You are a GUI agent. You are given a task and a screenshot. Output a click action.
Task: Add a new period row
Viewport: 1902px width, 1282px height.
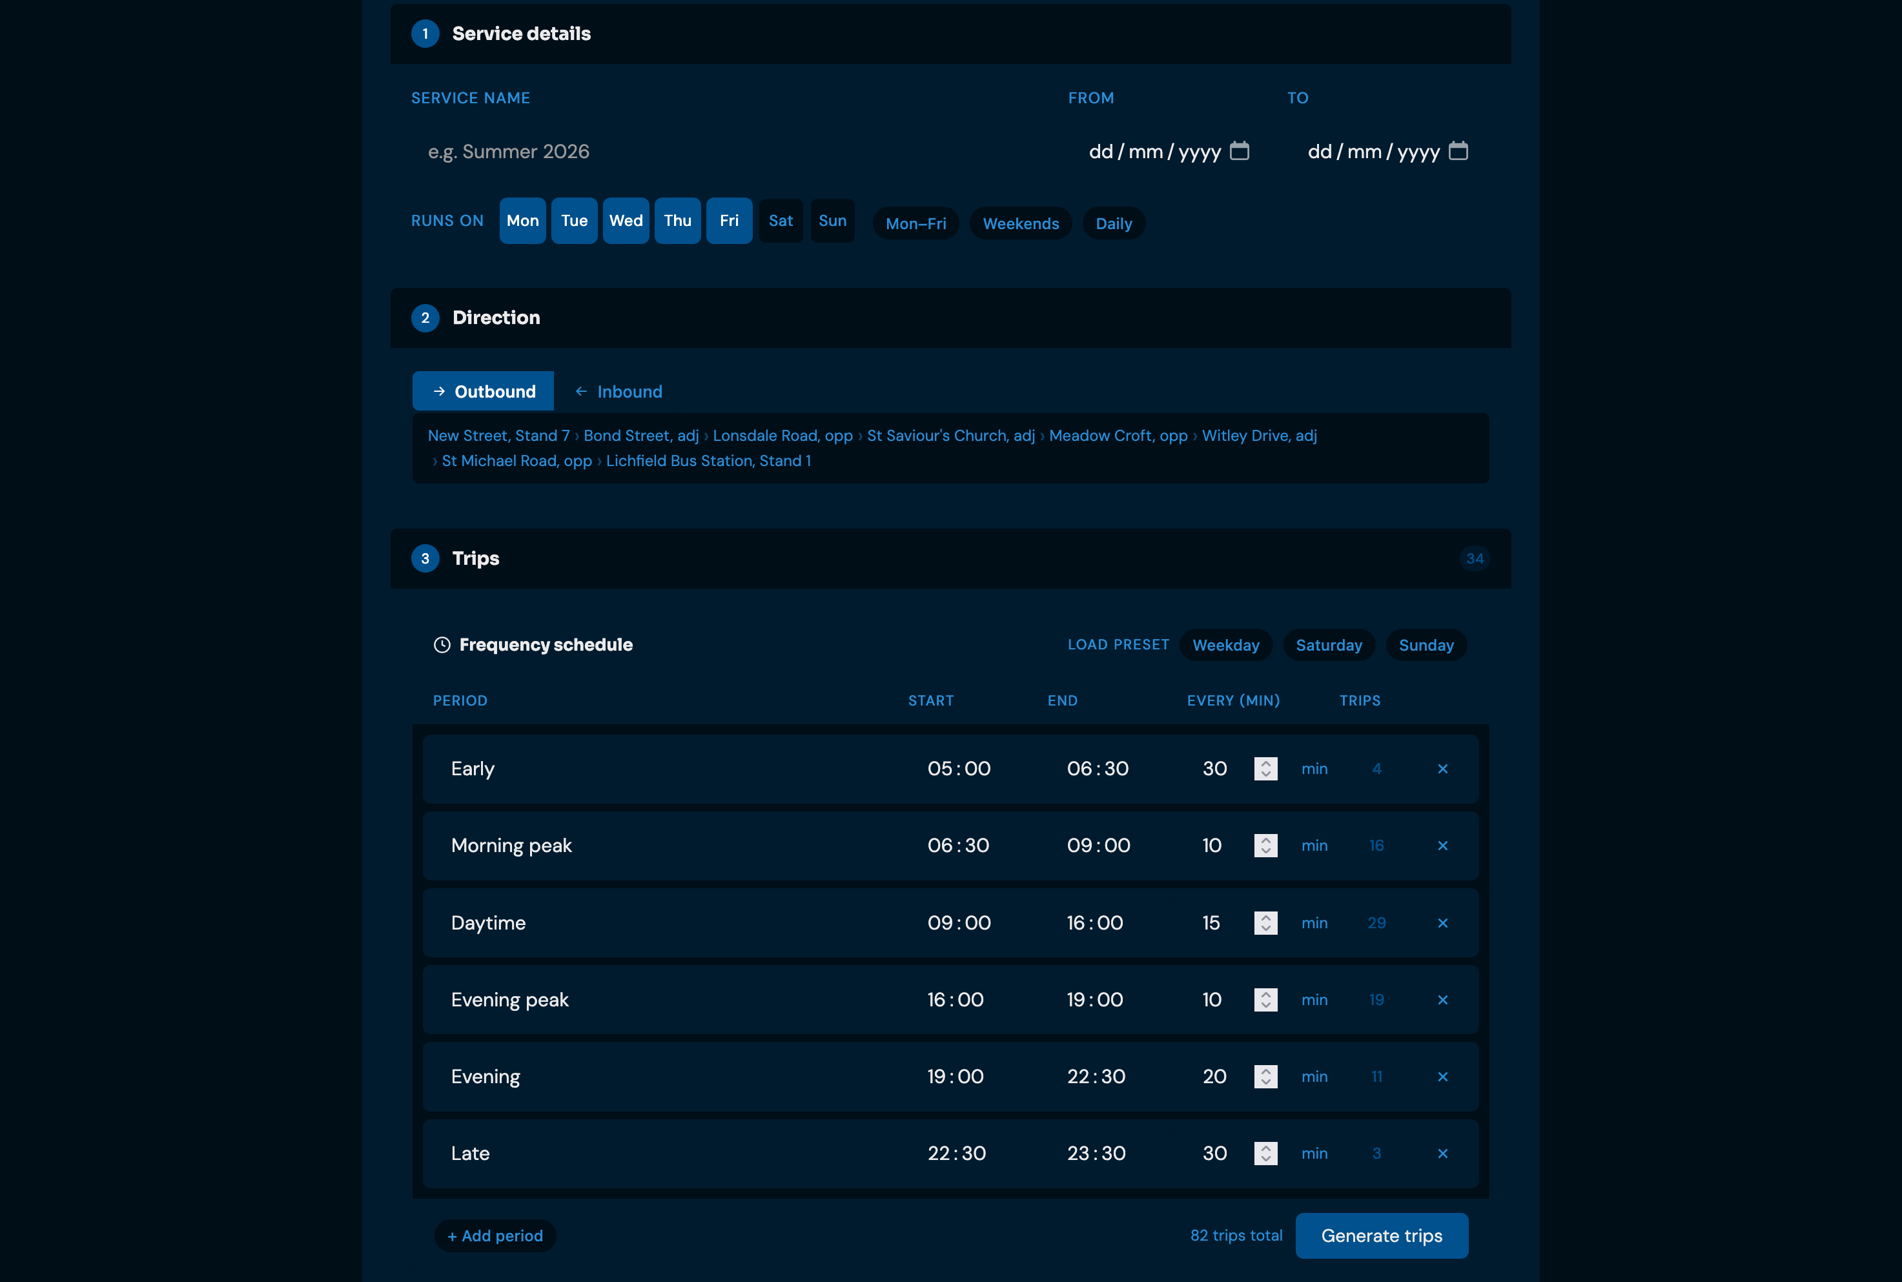(x=495, y=1236)
